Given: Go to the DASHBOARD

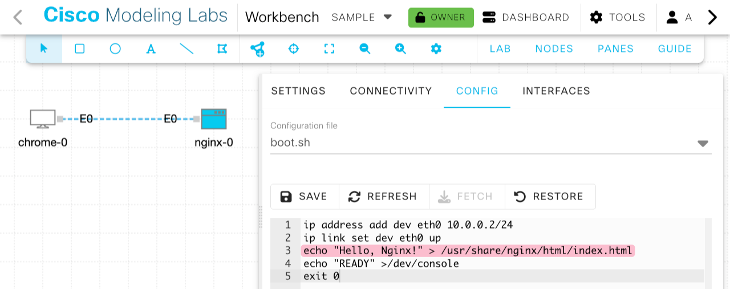Looking at the screenshot, I should (x=525, y=17).
